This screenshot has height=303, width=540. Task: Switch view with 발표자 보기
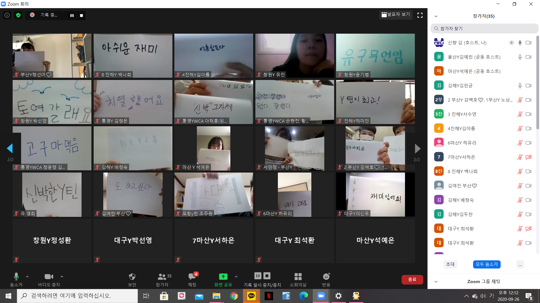pos(396,15)
